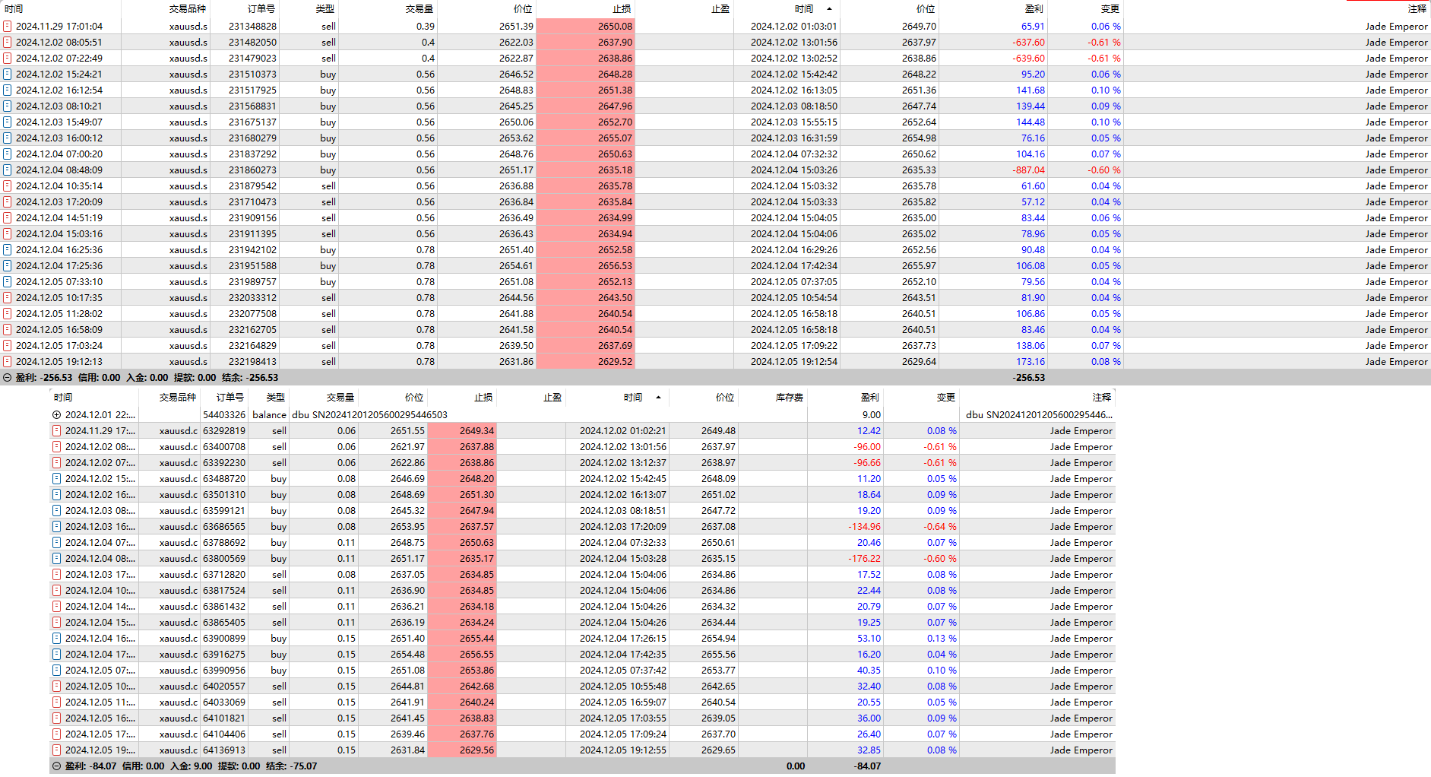Click the 交易品种 header in the upper table
1431x777 pixels.
point(188,8)
